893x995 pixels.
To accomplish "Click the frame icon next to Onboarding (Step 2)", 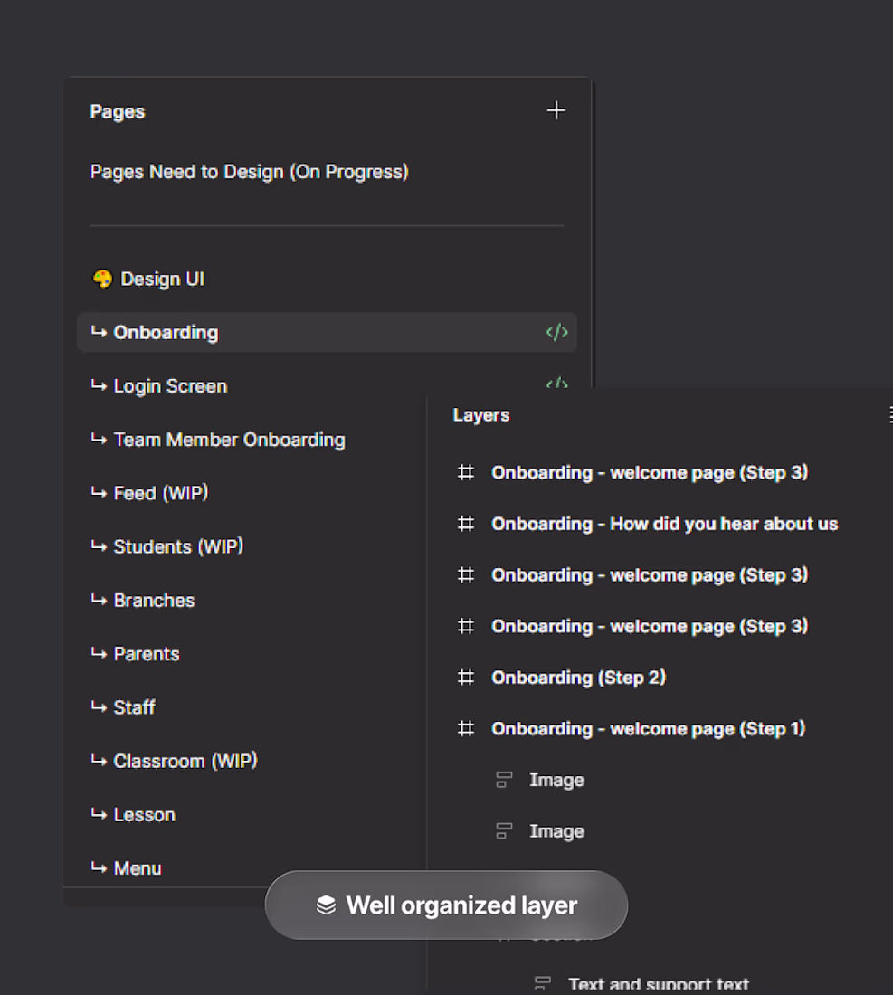I will coord(466,678).
